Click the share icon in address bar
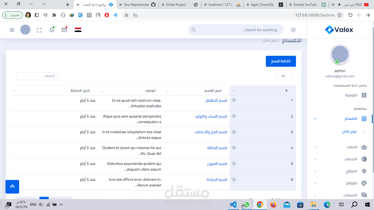Viewport: 374px width, 210px height. (135, 15)
